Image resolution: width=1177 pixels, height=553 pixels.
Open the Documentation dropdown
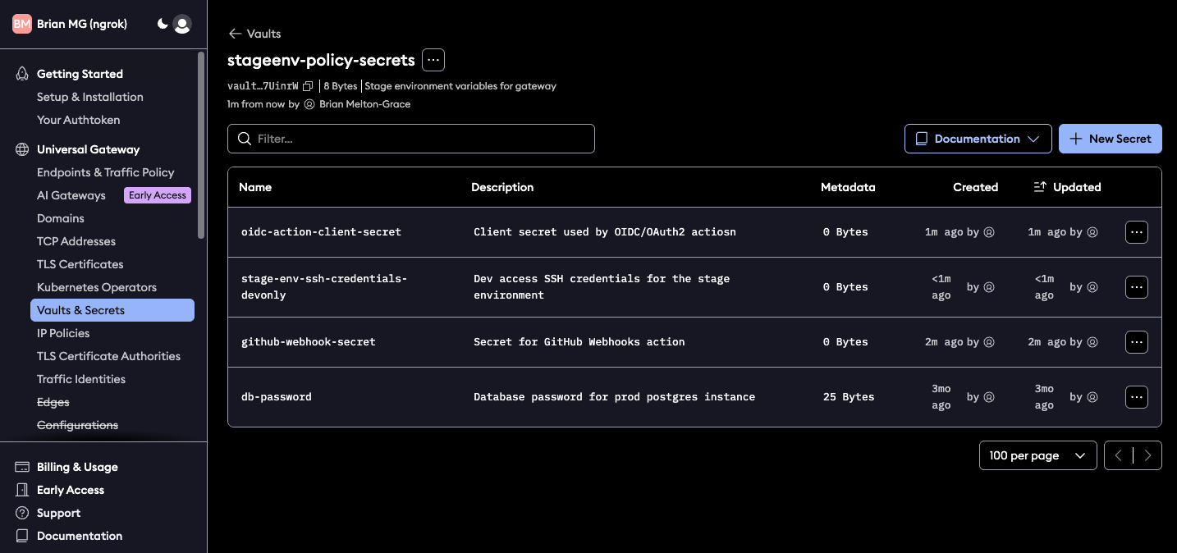978,138
